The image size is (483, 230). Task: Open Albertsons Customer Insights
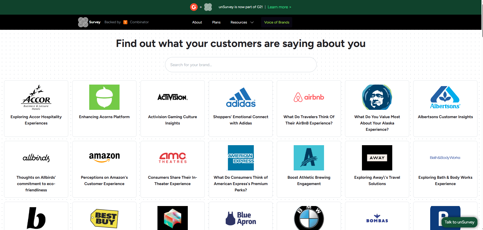tap(445, 117)
